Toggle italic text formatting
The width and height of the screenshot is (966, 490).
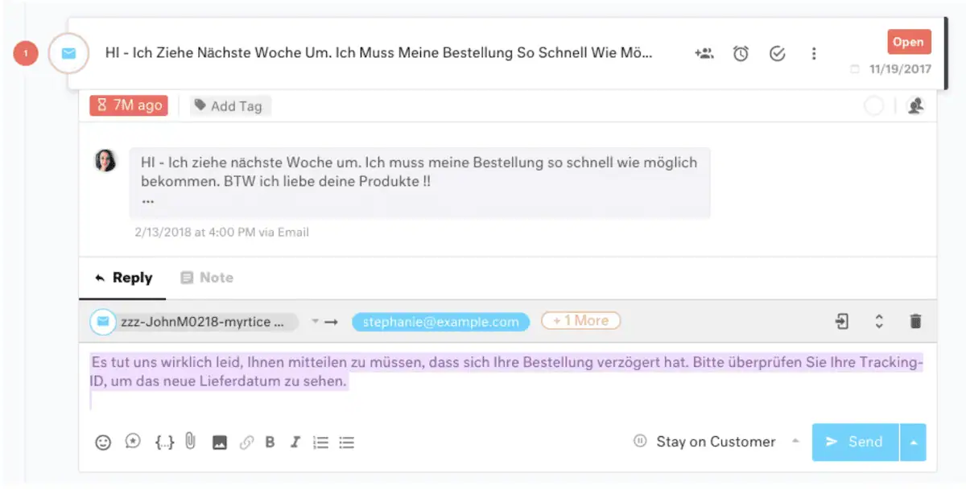[295, 442]
